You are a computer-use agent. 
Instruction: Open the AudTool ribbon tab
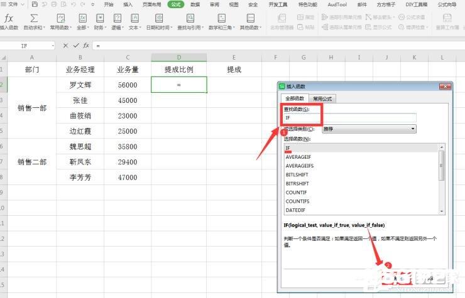tap(337, 4)
